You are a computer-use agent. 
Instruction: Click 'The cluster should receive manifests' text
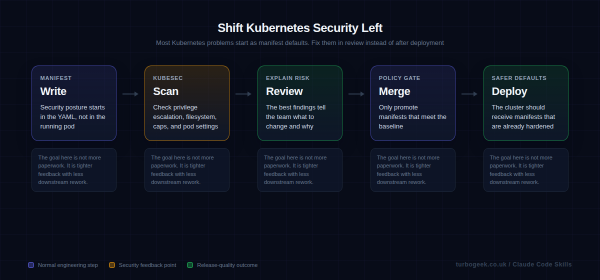[523, 117]
